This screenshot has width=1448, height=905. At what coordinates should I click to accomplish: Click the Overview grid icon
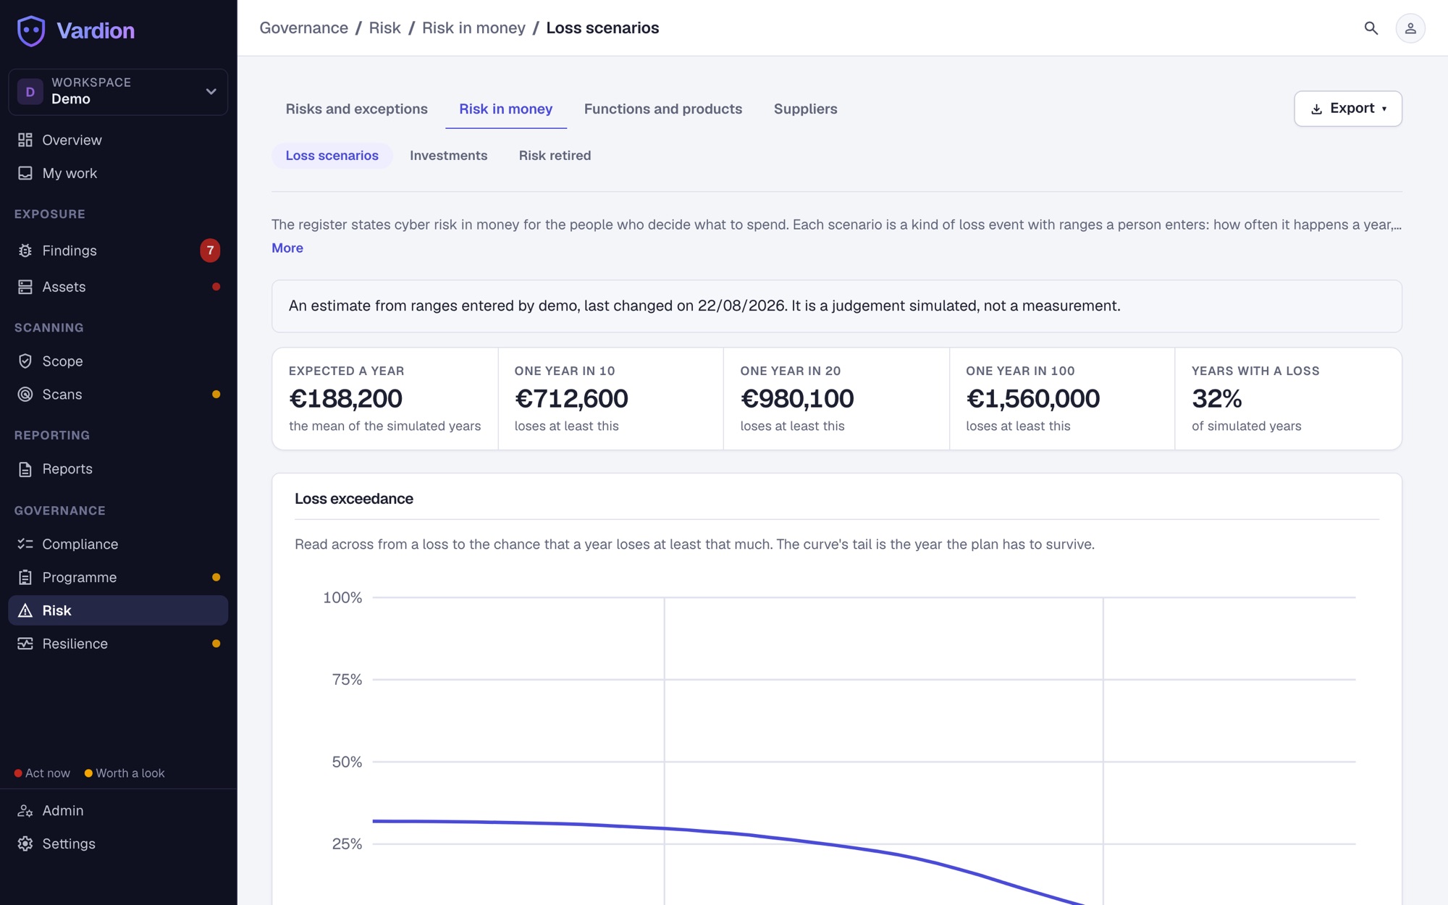(x=25, y=140)
